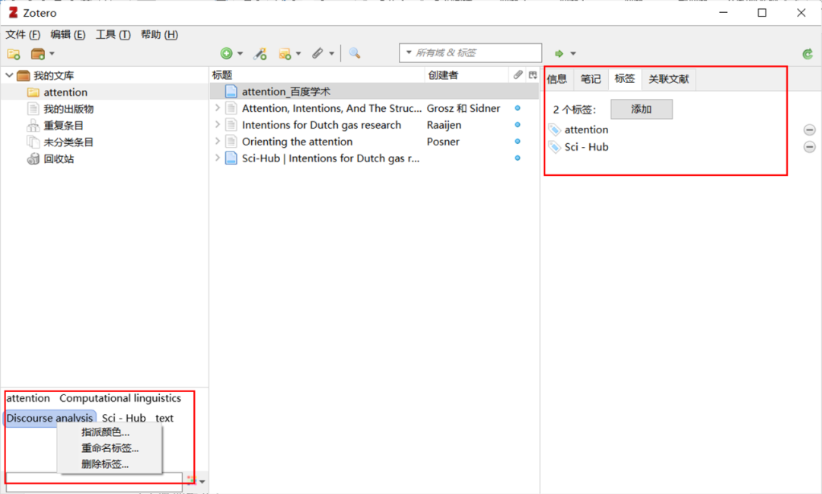Click the attachment paperclip column header

[x=518, y=75]
